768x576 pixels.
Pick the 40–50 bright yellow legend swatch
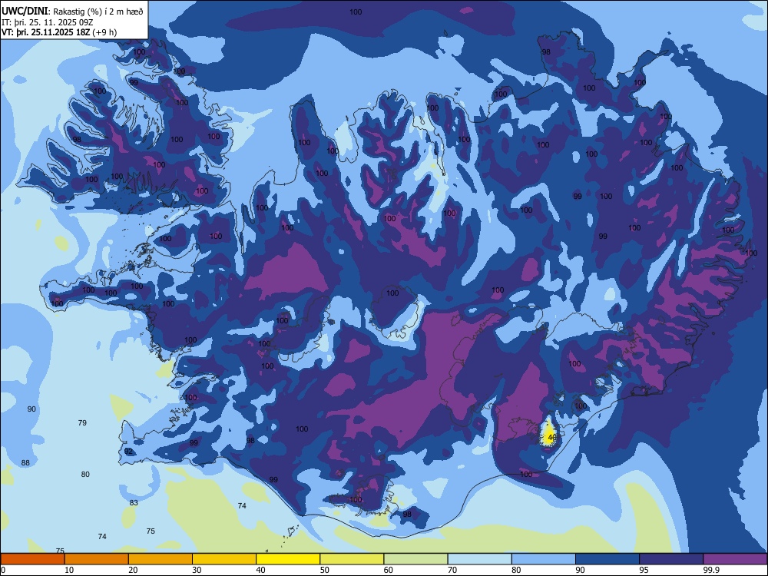coord(288,559)
